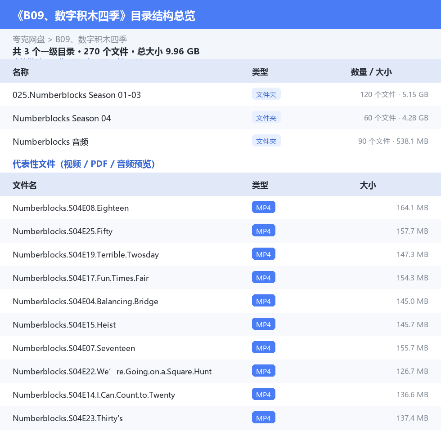The width and height of the screenshot is (441, 444).
Task: Select the size value 147.3 MB
Action: pos(412,254)
